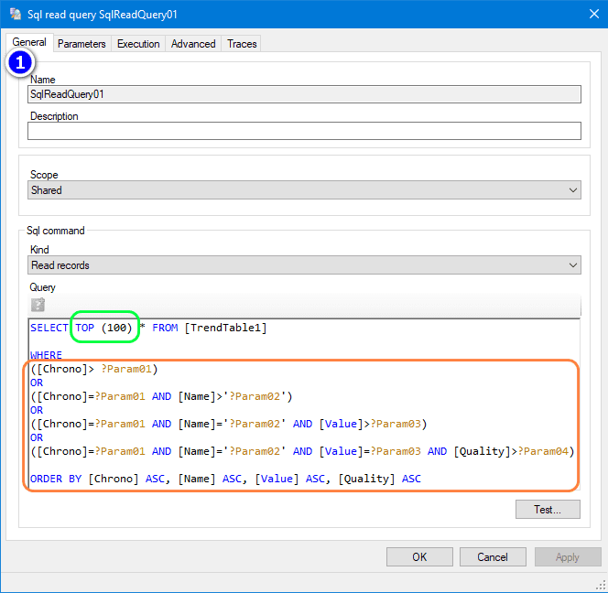Click the WHERE keyword in the SQL editor
Screen dimensions: 608x593
click(46, 355)
